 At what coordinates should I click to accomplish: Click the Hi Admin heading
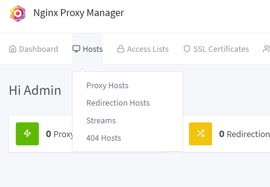pos(35,90)
